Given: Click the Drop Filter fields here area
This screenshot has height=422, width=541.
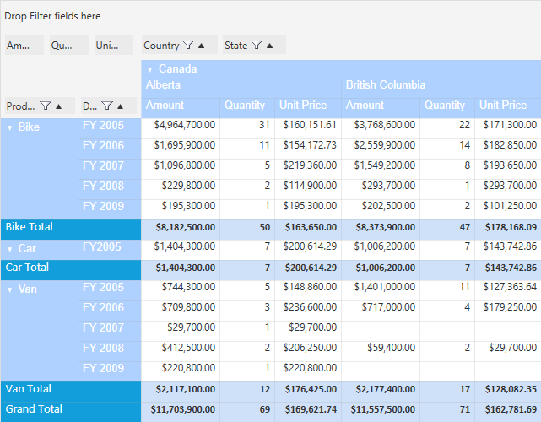Looking at the screenshot, I should [x=270, y=15].
